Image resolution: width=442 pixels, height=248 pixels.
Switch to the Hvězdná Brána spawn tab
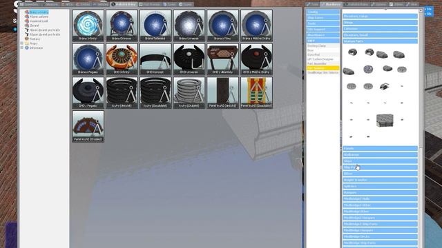click(x=124, y=4)
